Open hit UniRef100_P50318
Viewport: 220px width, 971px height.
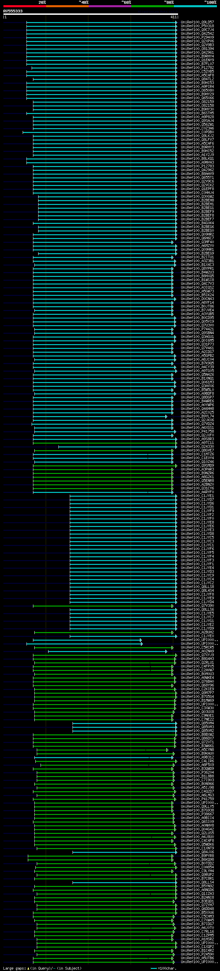click(x=197, y=26)
